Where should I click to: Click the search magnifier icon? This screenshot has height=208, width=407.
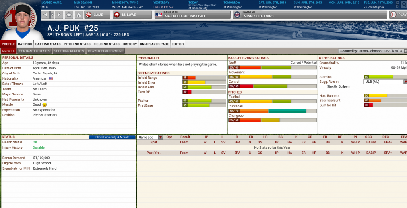[x=403, y=3]
